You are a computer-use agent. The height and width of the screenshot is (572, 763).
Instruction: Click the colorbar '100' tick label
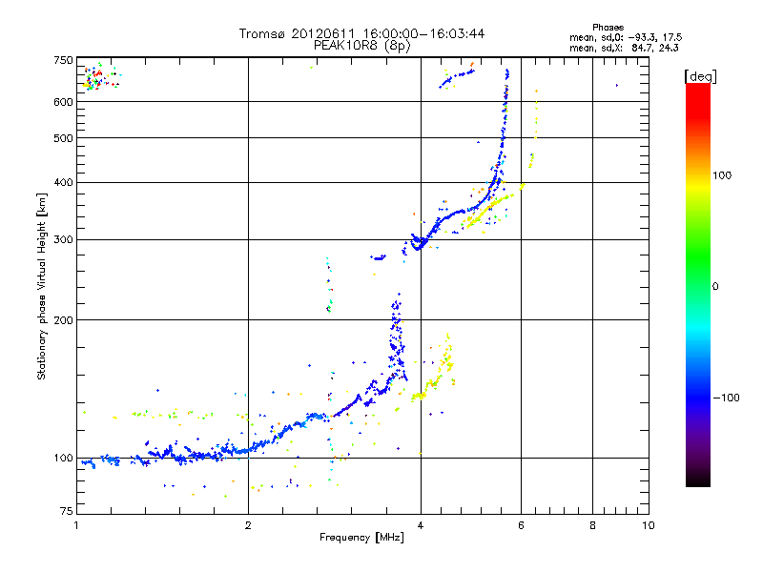(722, 175)
